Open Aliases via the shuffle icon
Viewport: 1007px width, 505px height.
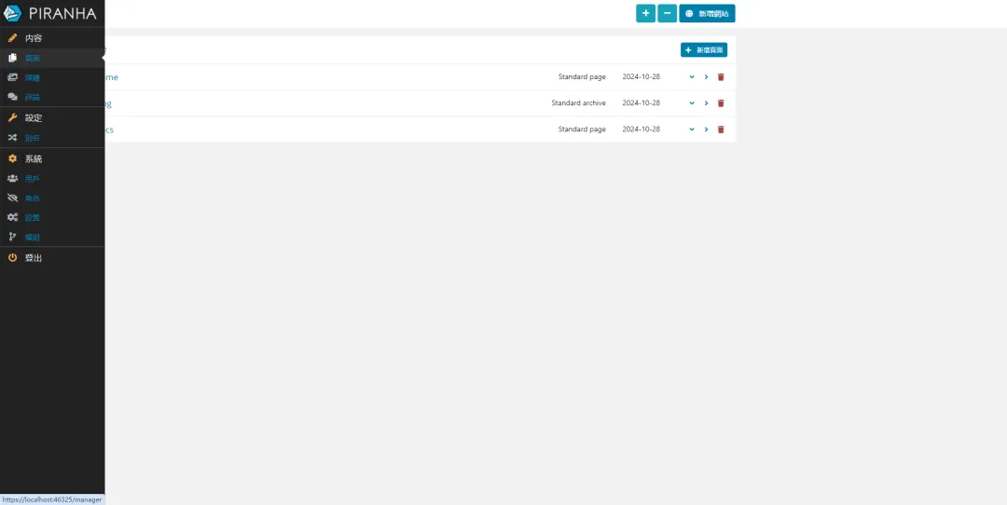point(12,137)
